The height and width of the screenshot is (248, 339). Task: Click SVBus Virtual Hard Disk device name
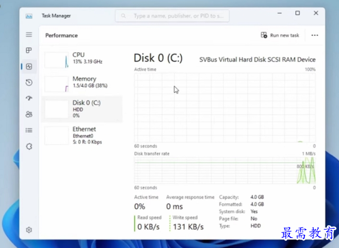pos(257,60)
